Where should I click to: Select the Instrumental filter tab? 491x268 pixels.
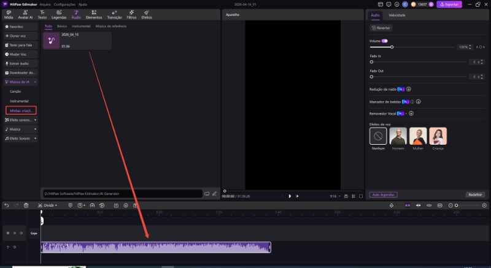(x=81, y=26)
